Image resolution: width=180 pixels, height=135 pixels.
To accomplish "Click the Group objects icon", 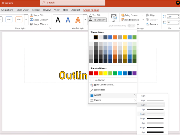I will point(148,20).
